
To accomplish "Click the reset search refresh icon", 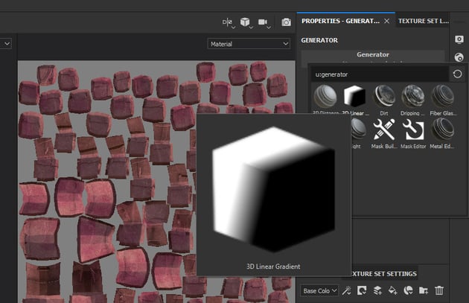I will click(x=459, y=74).
